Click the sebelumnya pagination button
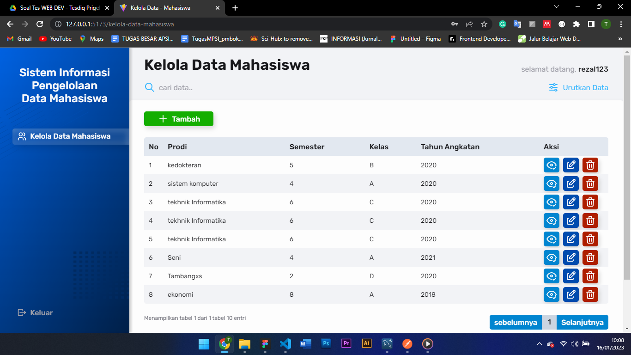Image resolution: width=631 pixels, height=355 pixels. [x=516, y=322]
